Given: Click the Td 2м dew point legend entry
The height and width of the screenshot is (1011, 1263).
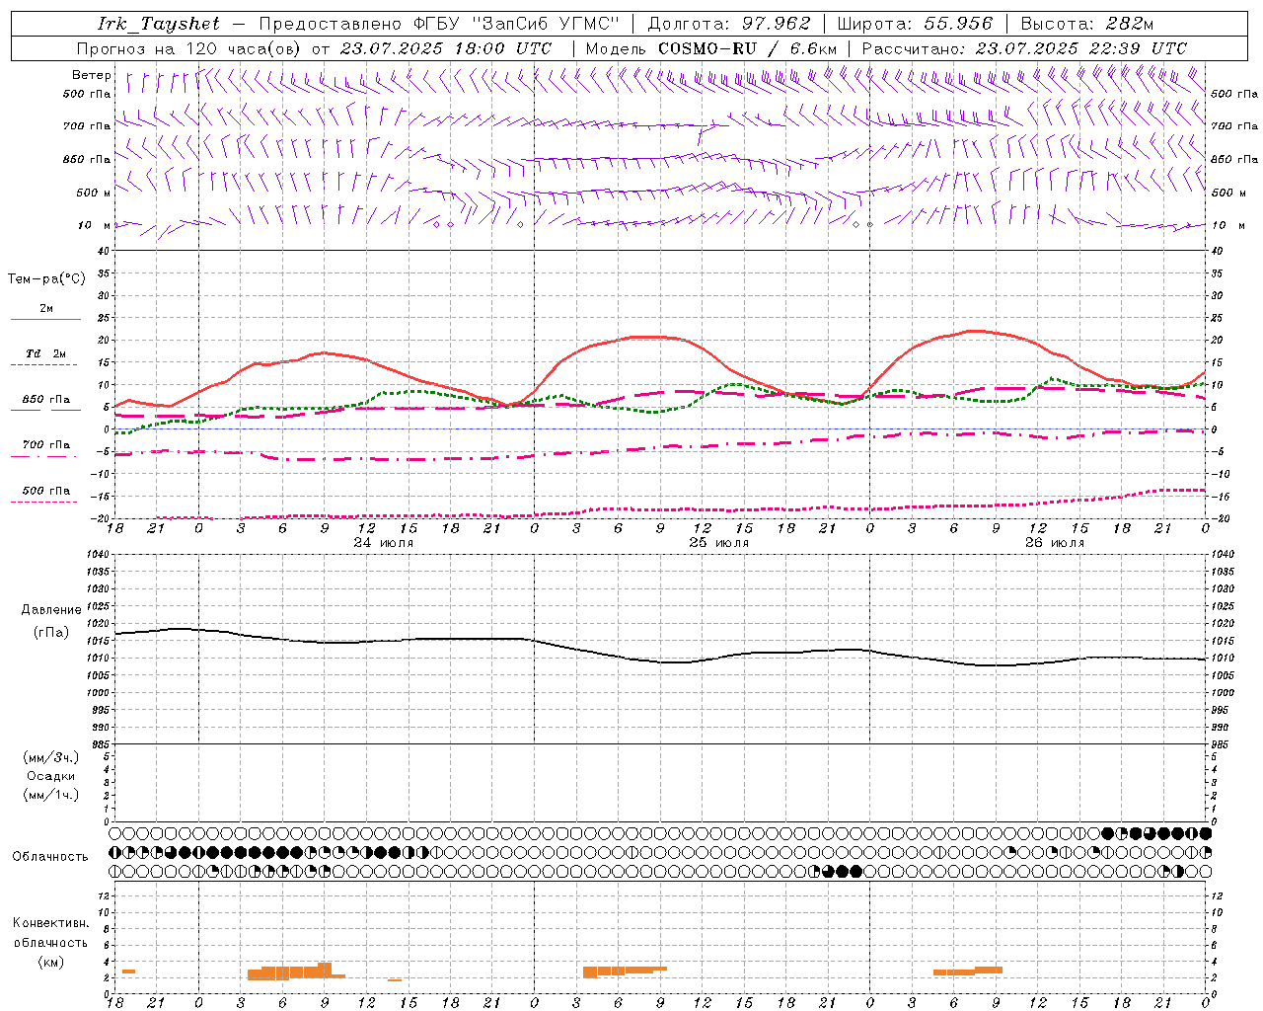Looking at the screenshot, I should tap(45, 353).
